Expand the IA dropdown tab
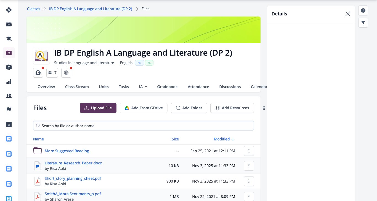377x201 pixels. (143, 87)
